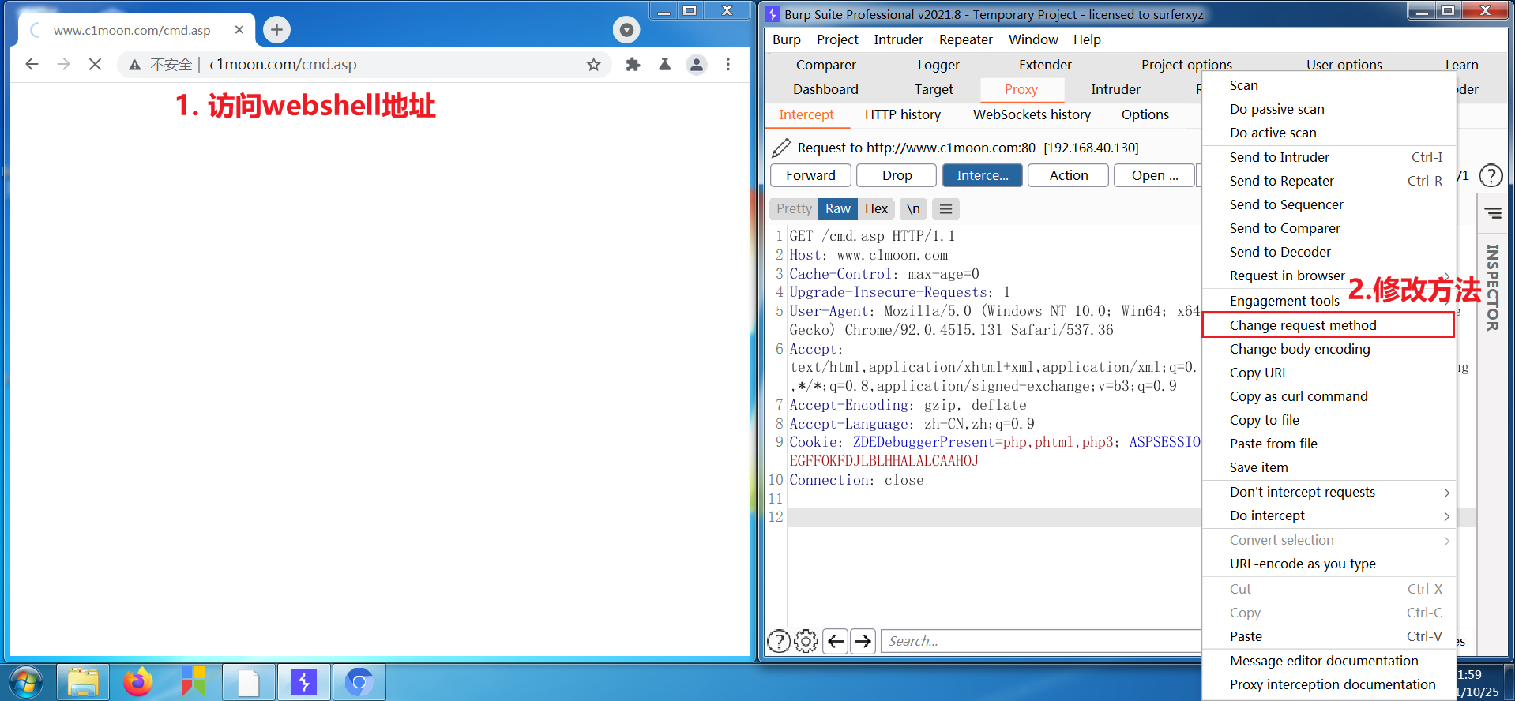
Task: Toggle the \n non-printable characters button
Action: coord(913,209)
